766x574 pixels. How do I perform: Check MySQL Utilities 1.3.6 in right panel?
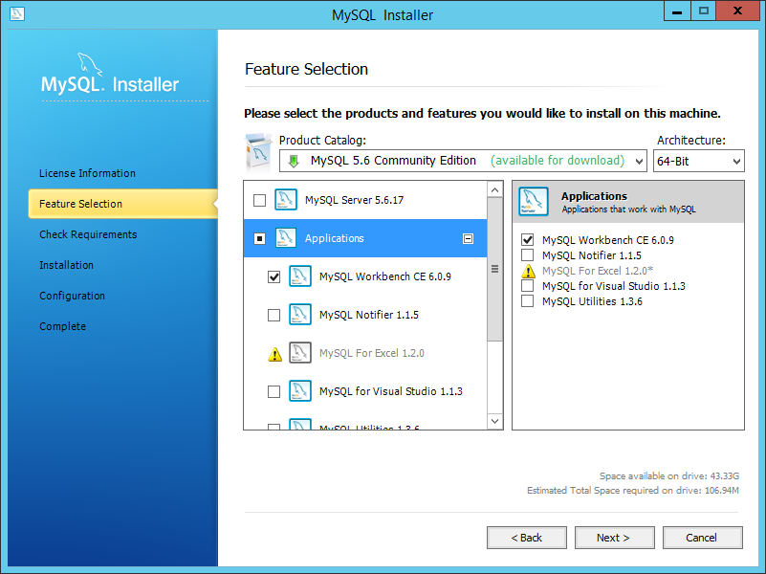point(528,301)
